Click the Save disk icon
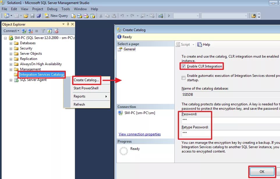This screenshot has width=280, height=179. coord(32,16)
